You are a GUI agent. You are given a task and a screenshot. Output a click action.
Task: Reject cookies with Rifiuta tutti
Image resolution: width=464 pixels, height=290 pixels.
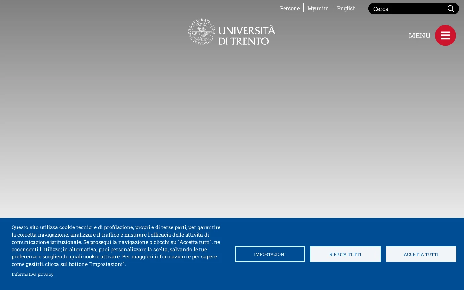tap(345, 254)
